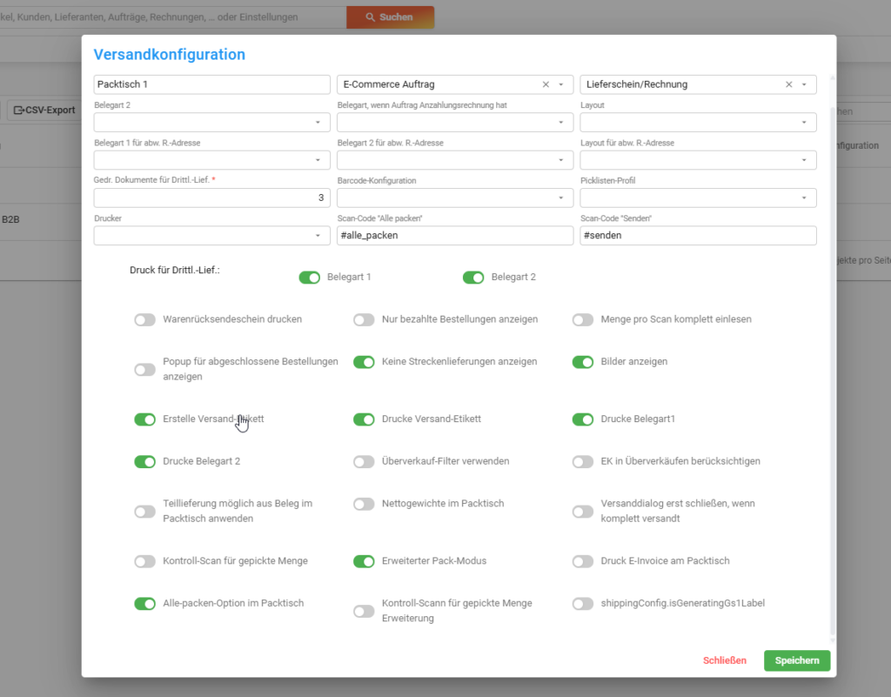Disable Drucke Belegart 2 switch
This screenshot has height=697, width=891.
pyautogui.click(x=145, y=462)
